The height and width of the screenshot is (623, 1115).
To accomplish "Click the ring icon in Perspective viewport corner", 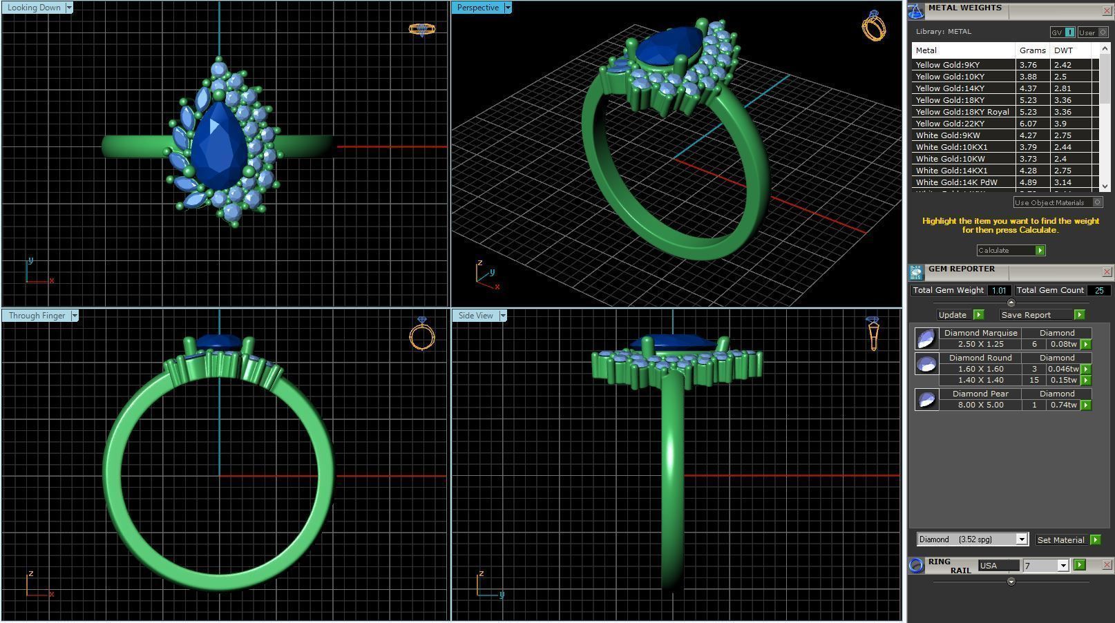I will coord(874,26).
